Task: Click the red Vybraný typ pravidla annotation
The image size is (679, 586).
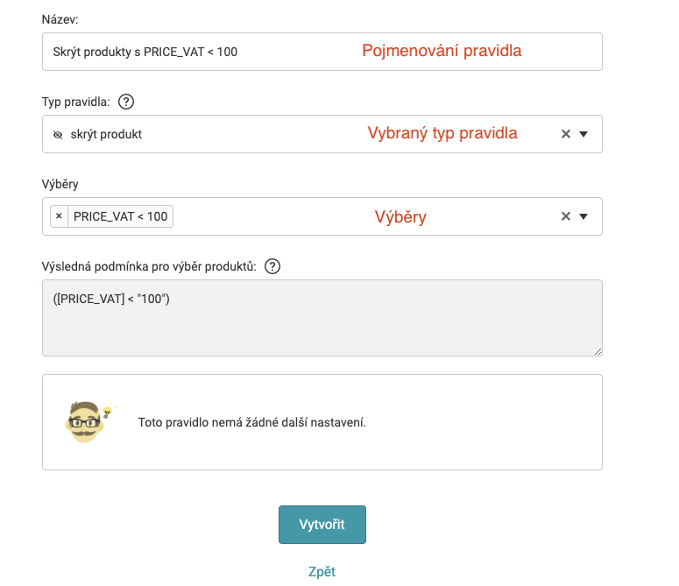Action: coord(442,133)
